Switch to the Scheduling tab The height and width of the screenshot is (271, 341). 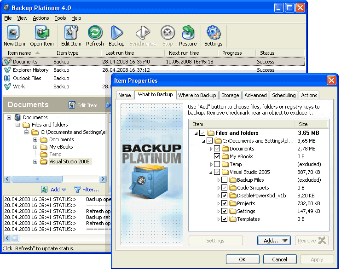283,95
